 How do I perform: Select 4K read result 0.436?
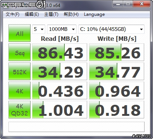click(60, 90)
